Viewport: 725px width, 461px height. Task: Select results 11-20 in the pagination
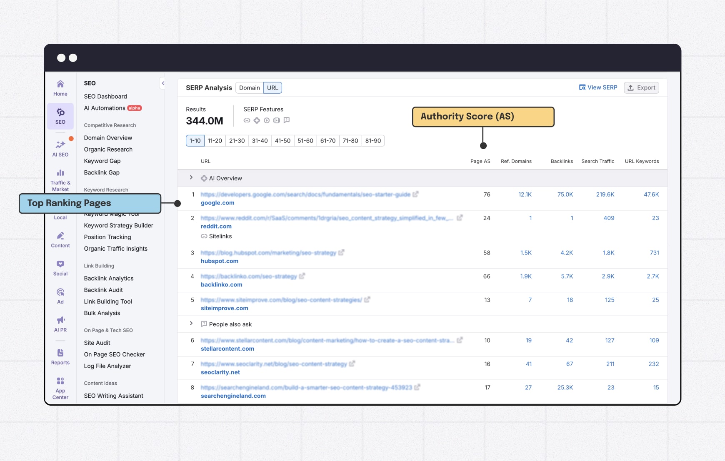(214, 140)
